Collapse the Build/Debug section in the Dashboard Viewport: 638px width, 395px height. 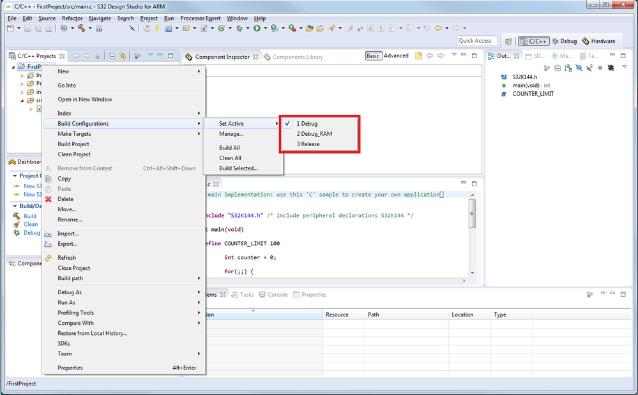(x=15, y=206)
